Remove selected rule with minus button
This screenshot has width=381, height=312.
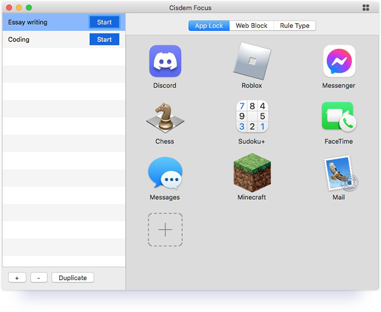pos(39,278)
